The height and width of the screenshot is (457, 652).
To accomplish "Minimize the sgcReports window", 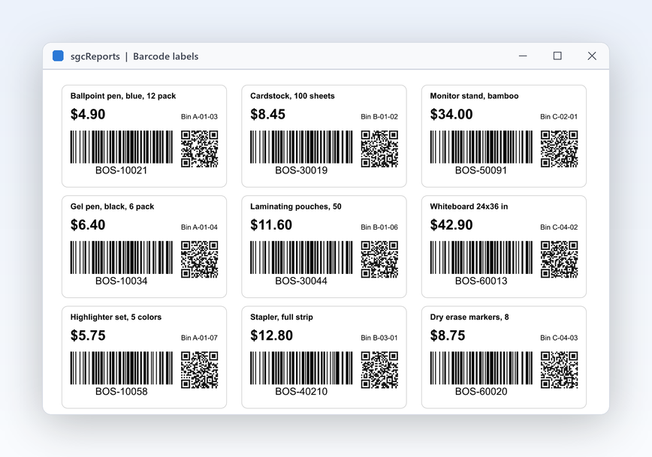I will [523, 56].
